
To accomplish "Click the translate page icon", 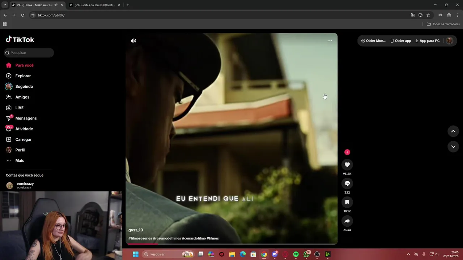I will click(413, 15).
